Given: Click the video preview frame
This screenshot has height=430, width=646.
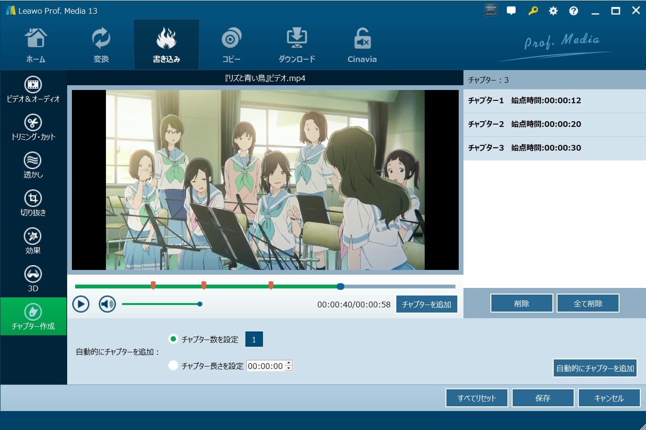Looking at the screenshot, I should coord(265,180).
